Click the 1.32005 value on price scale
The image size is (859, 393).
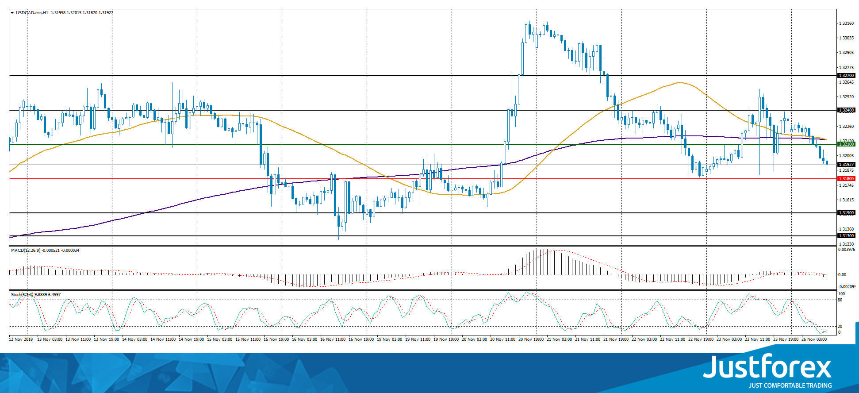tap(846, 156)
